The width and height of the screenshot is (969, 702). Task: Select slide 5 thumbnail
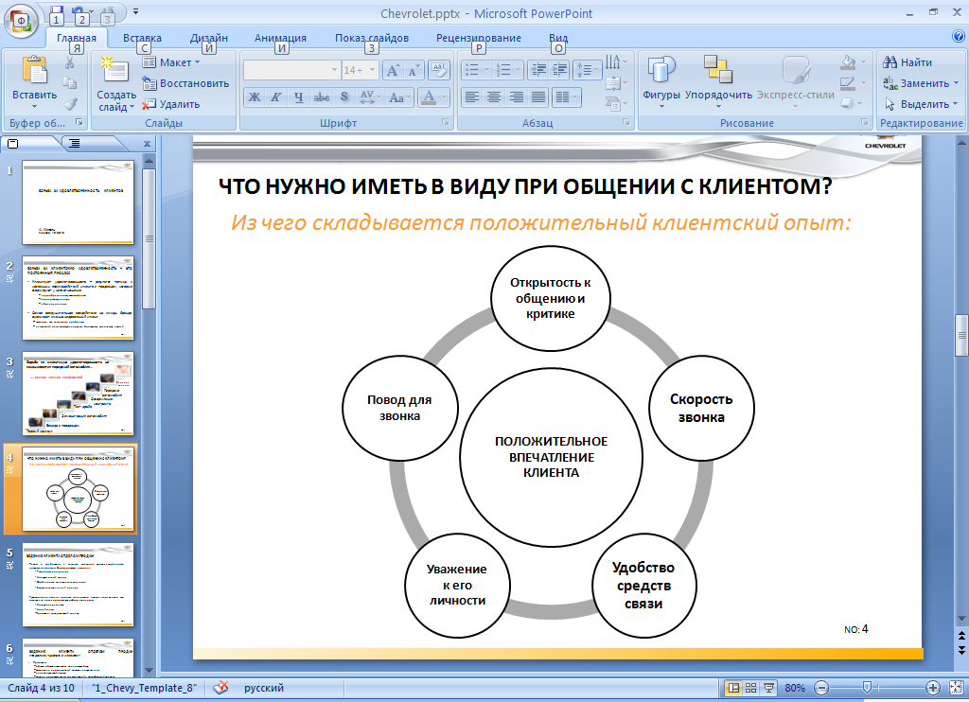(78, 585)
